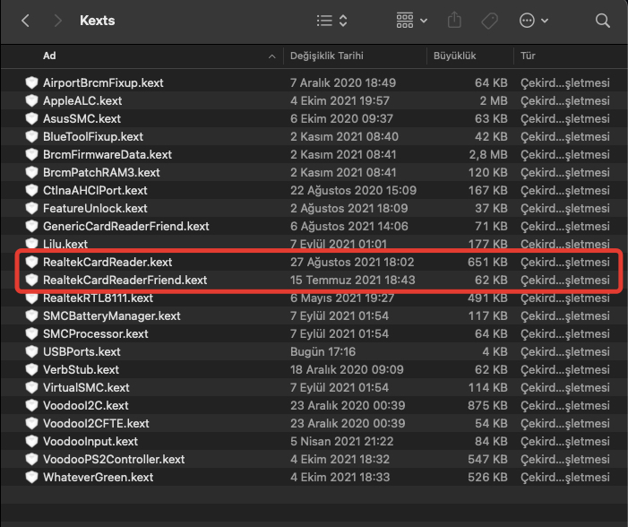
Task: Click the WhateverGreen.kext file icon
Action: tap(33, 478)
